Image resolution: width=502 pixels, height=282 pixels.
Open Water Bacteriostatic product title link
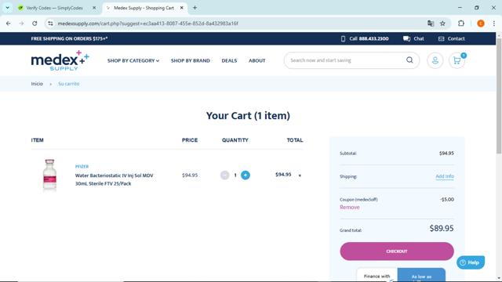115,179
